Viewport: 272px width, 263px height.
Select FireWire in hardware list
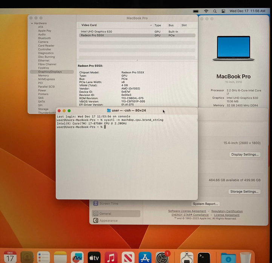[x=43, y=68]
